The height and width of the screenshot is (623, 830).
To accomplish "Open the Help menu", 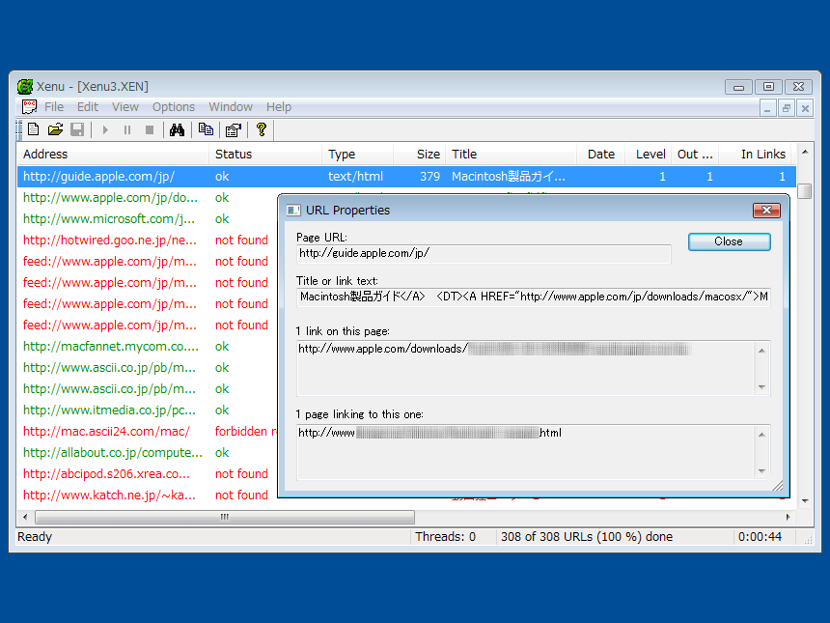I will (278, 107).
